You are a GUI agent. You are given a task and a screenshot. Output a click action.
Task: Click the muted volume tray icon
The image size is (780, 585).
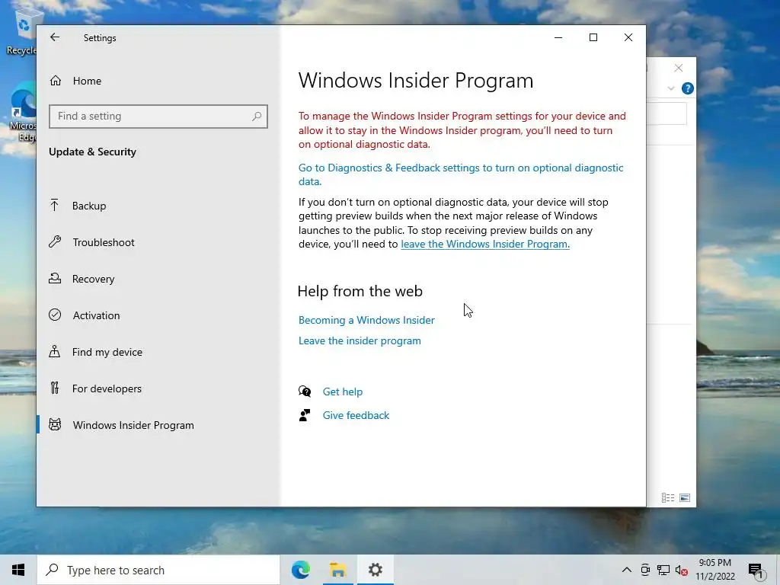682,571
